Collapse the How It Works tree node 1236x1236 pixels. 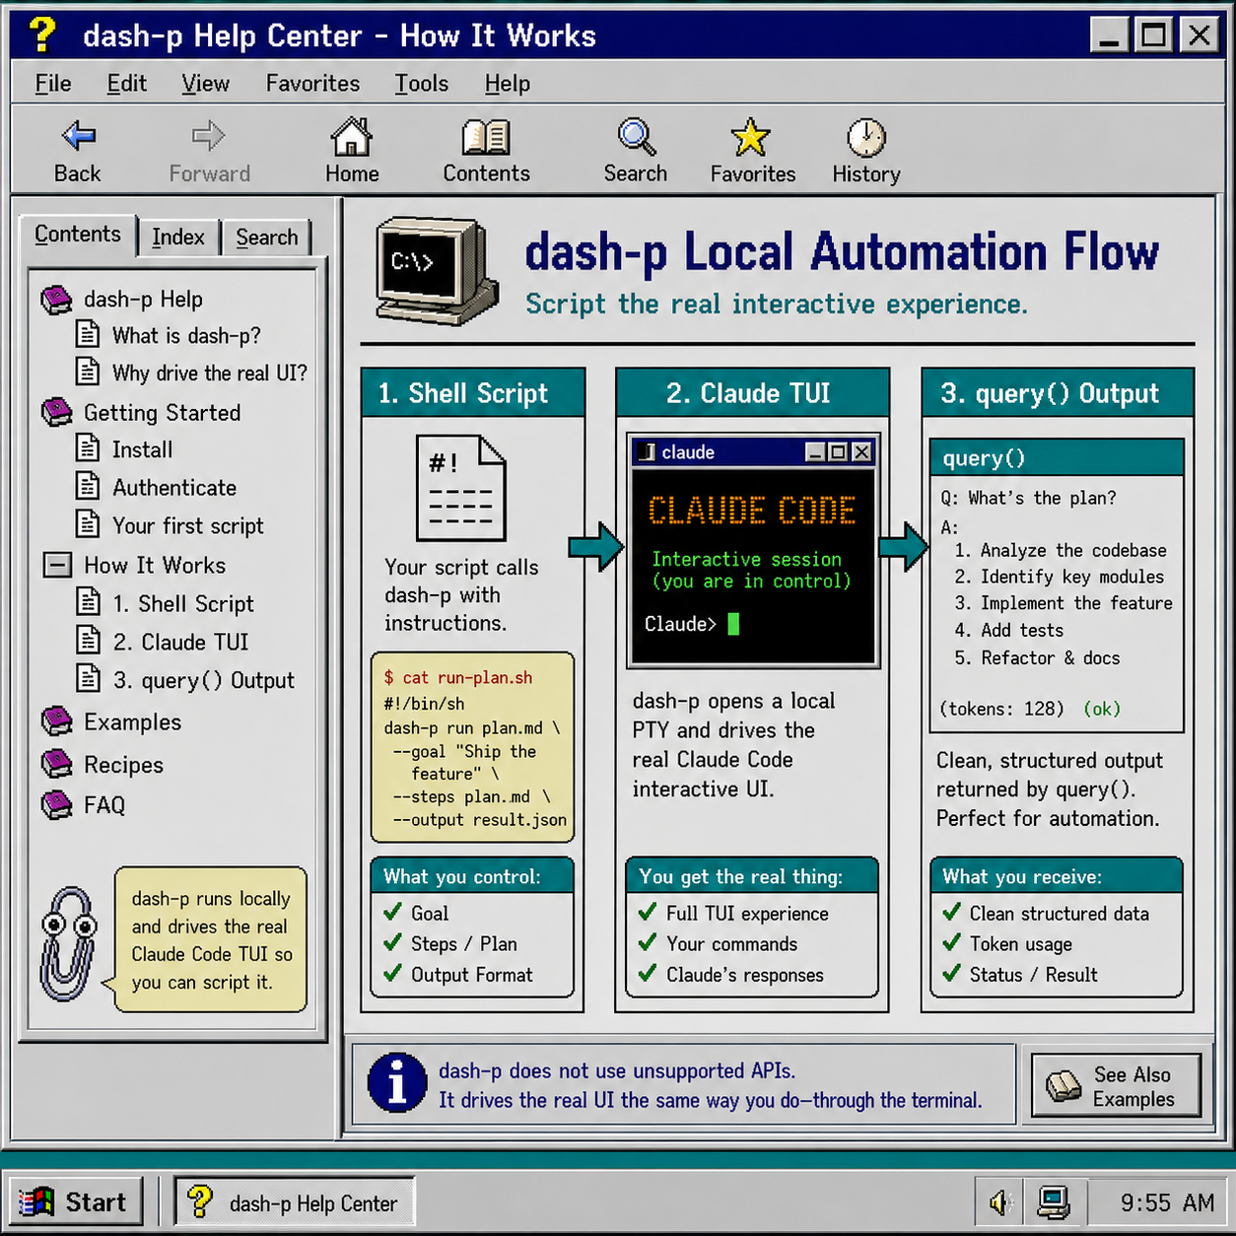click(58, 565)
